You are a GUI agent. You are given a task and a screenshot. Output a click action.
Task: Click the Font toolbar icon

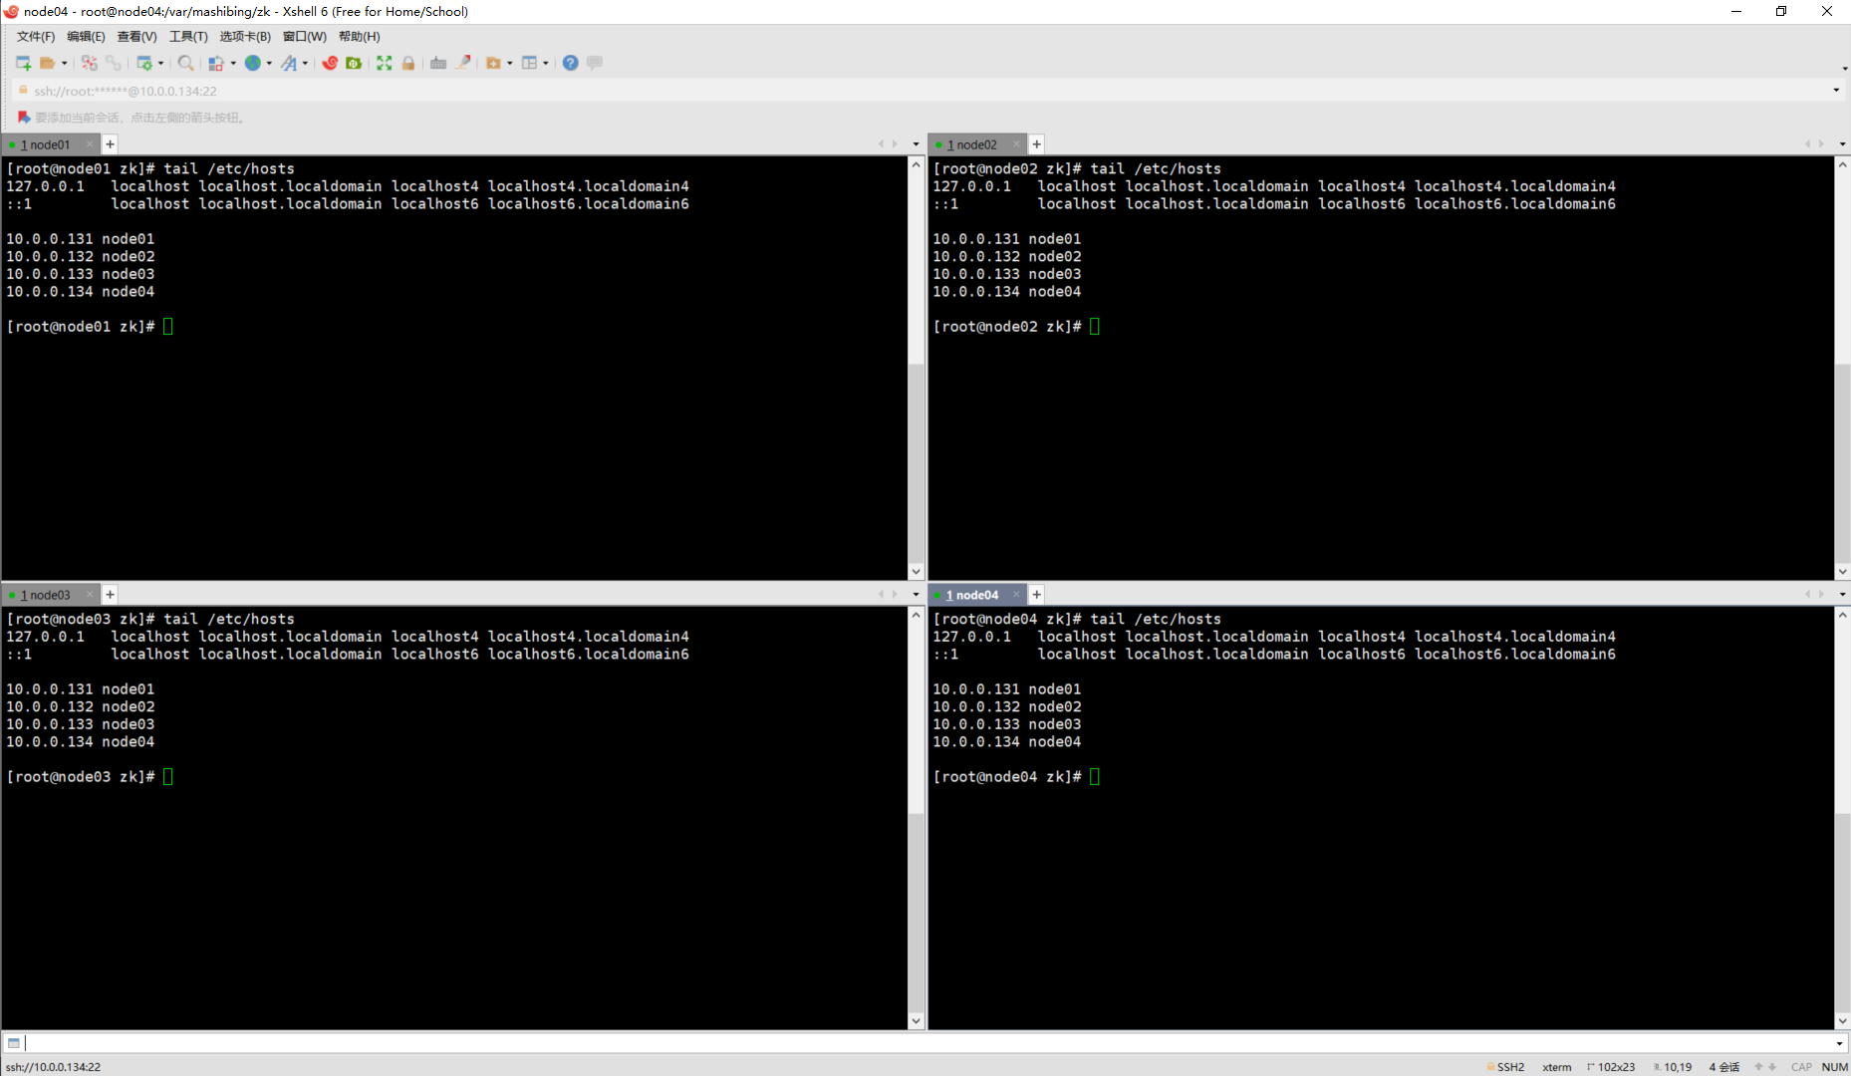(x=289, y=63)
